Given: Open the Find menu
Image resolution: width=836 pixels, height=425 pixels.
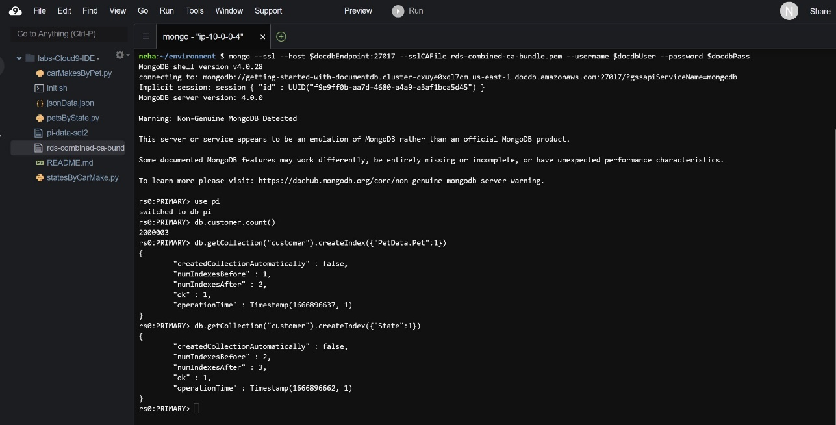Looking at the screenshot, I should [90, 10].
